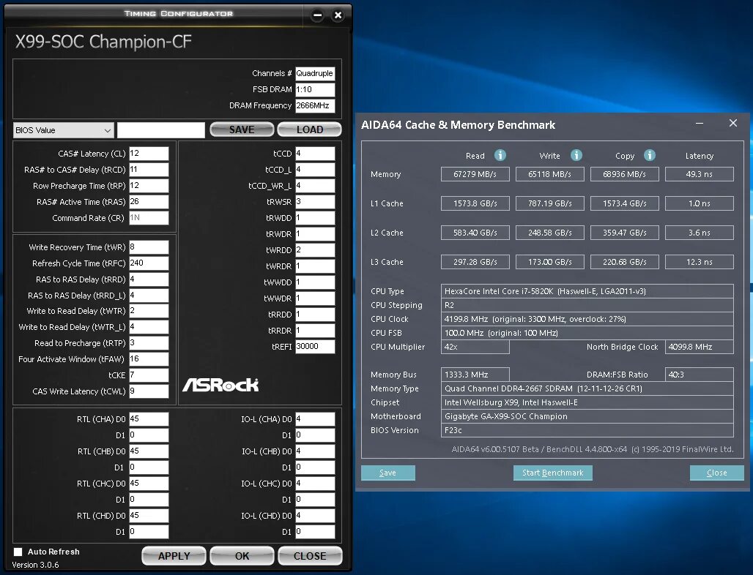
Task: Click the tRRD_L field
Action: [149, 296]
